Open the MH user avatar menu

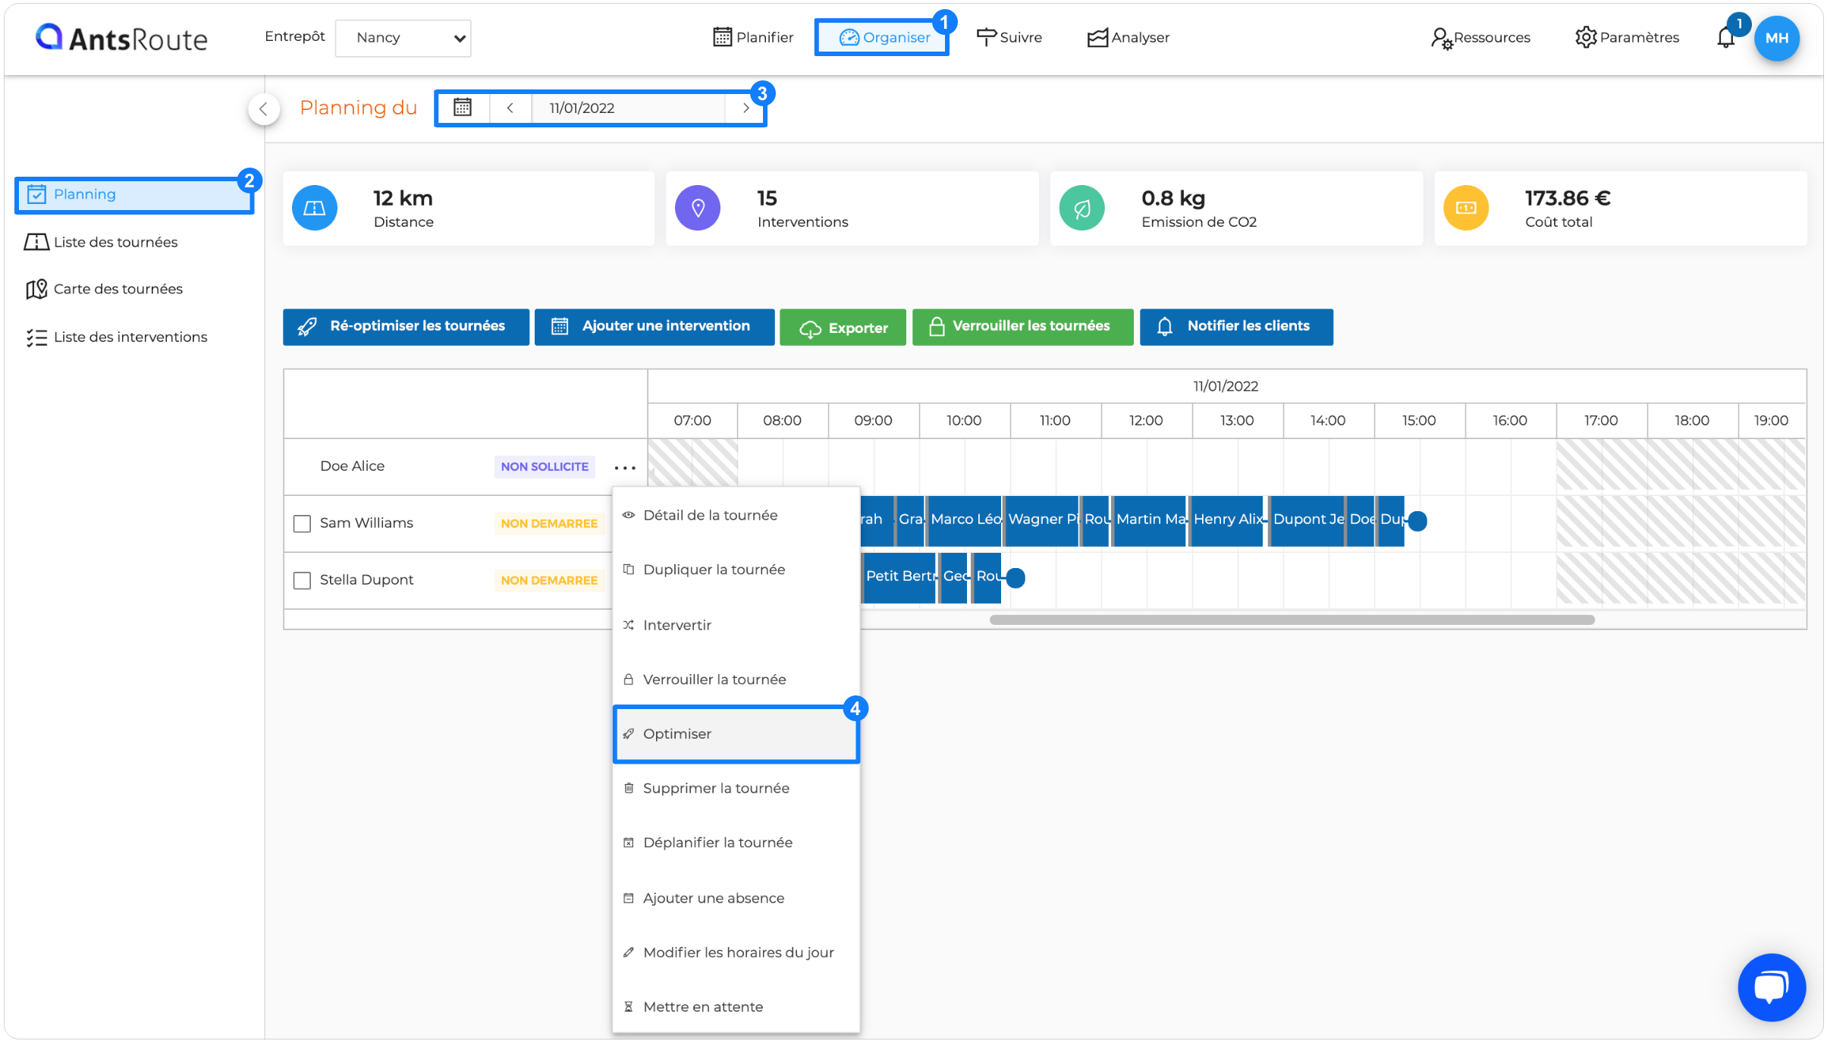1777,38
